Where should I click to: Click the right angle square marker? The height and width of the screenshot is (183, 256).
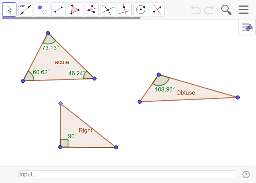[x=64, y=143]
